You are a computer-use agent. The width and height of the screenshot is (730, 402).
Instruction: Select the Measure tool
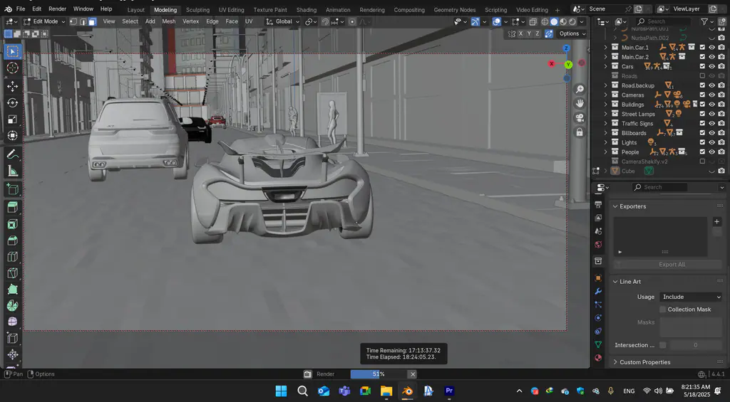[x=13, y=171]
